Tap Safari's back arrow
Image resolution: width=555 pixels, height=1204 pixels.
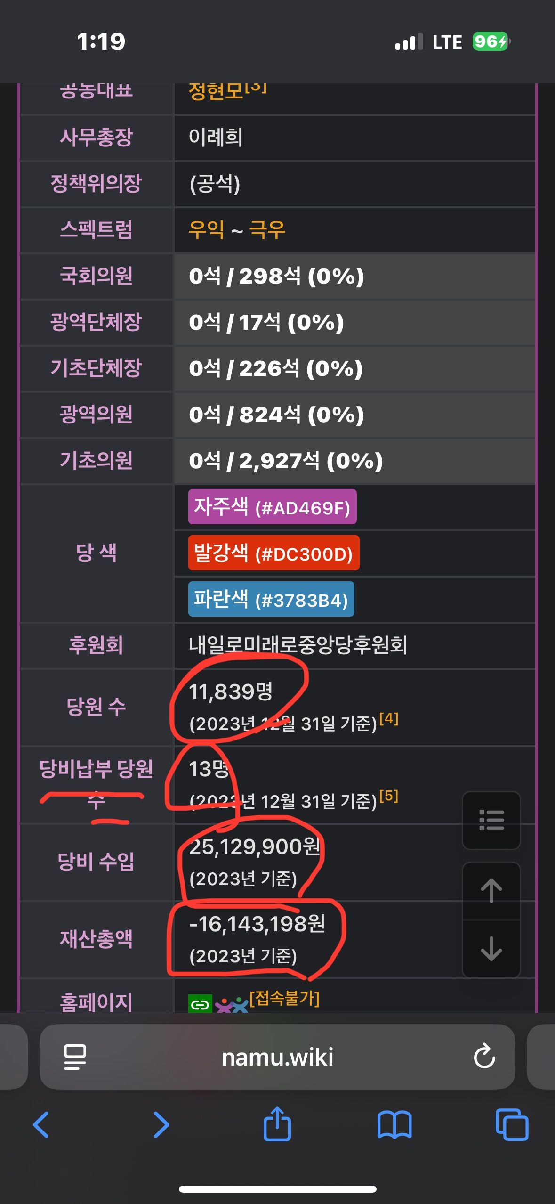tap(41, 1124)
